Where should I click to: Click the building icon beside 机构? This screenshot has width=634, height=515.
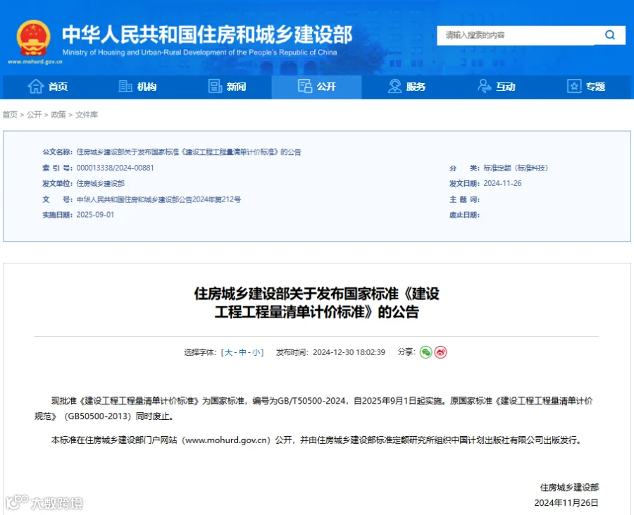coord(125,86)
